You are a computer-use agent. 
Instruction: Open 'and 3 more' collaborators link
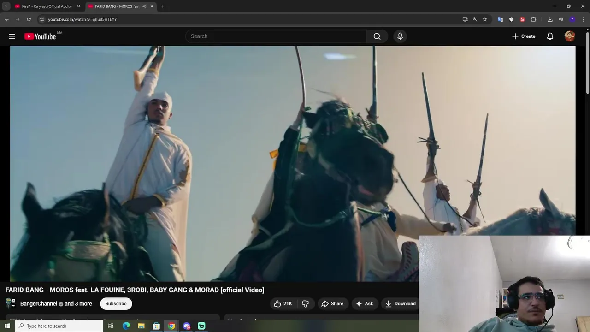tap(78, 304)
